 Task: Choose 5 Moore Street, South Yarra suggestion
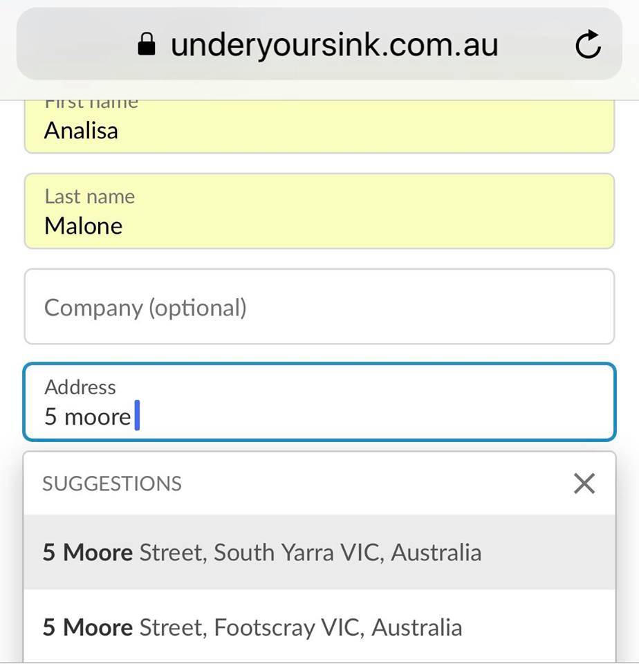pos(319,552)
